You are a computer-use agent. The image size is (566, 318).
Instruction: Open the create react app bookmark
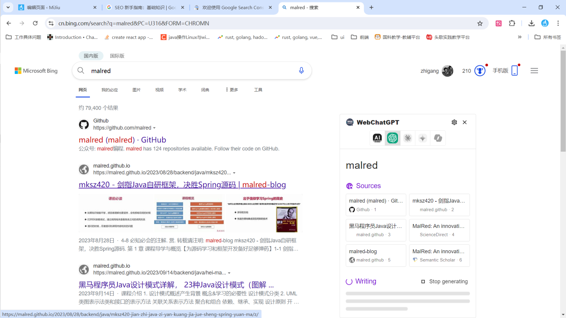click(129, 37)
